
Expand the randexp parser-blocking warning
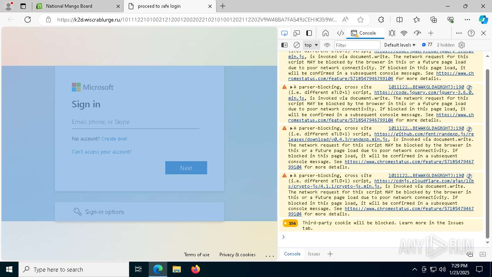(291, 128)
